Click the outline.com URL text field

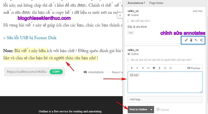tap(27, 72)
